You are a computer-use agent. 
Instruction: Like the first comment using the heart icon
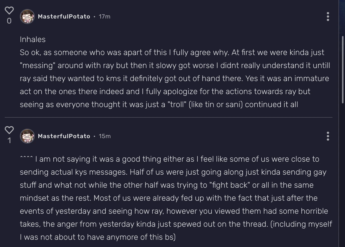tap(9, 10)
